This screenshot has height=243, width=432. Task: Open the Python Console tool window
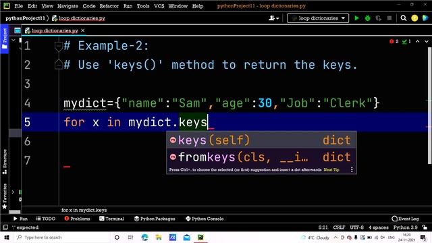pos(205,219)
